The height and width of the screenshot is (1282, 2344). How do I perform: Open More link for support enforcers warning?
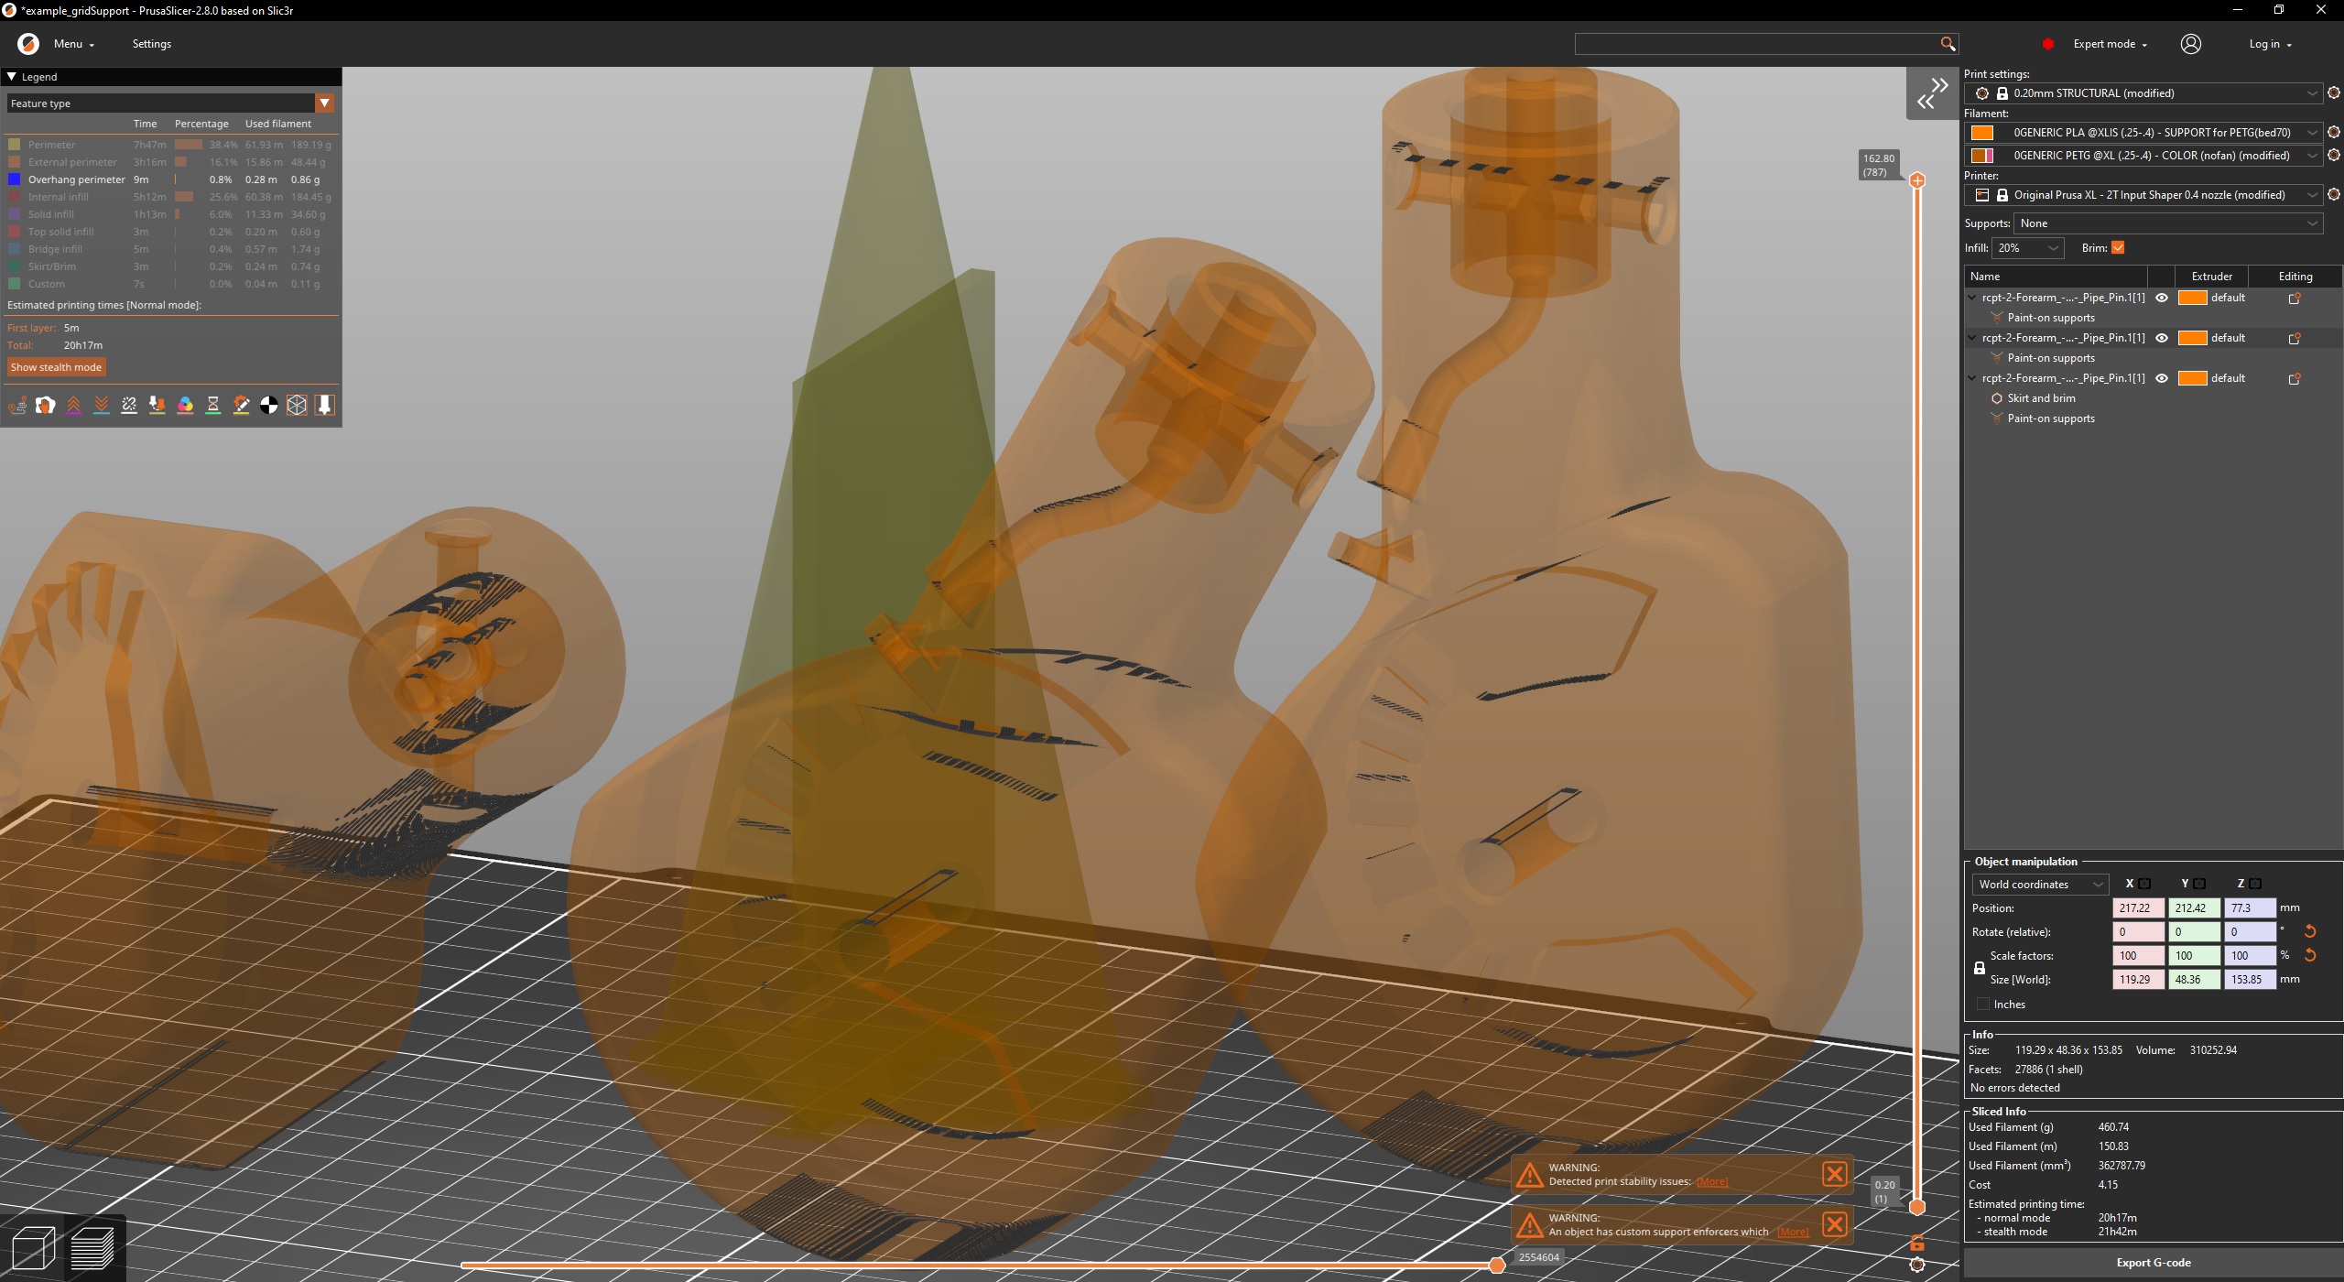(1793, 1232)
